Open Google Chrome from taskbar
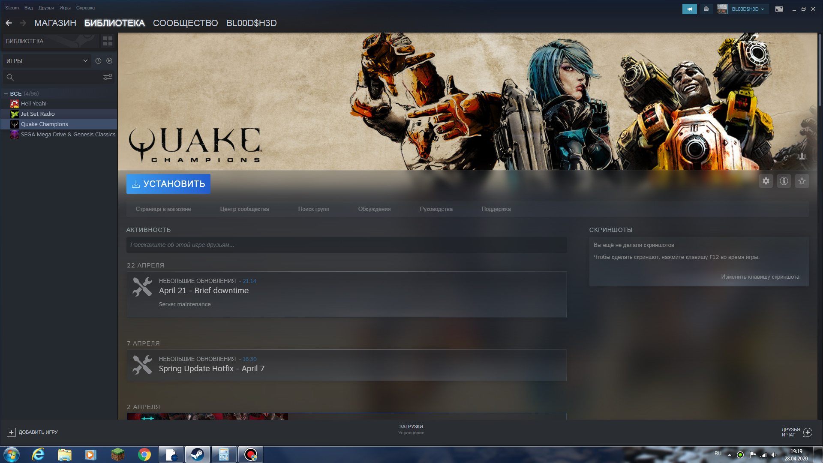Viewport: 823px width, 463px height. click(144, 454)
